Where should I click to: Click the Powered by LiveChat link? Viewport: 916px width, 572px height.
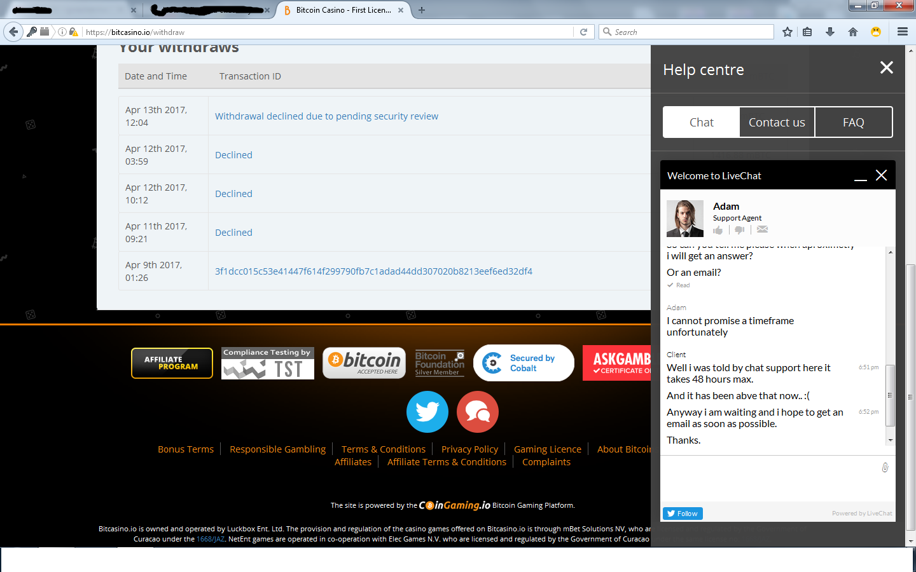pos(862,514)
